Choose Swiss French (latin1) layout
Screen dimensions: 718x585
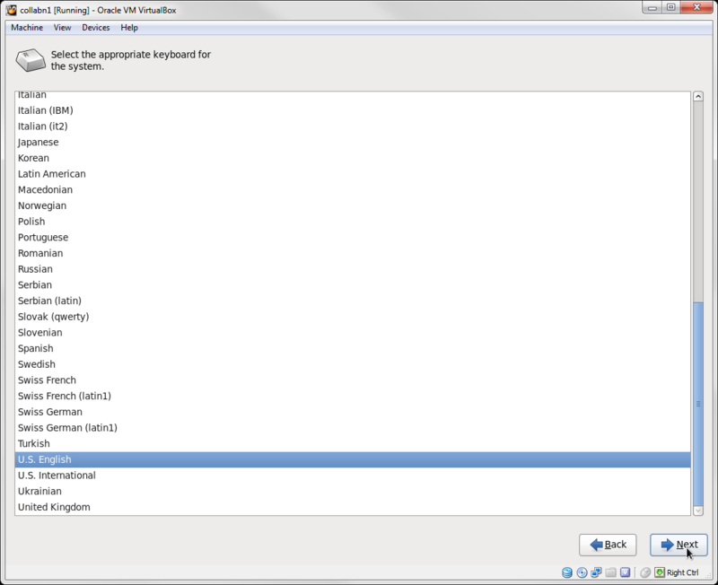[x=353, y=396]
